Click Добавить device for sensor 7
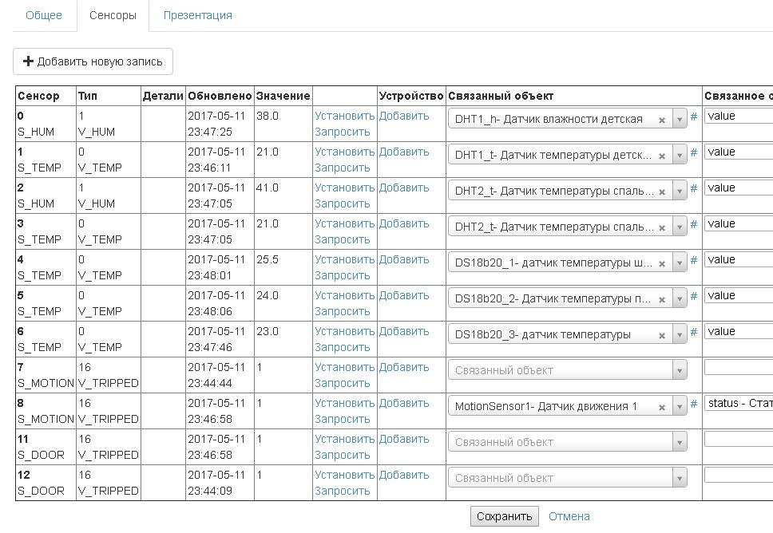 point(404,368)
